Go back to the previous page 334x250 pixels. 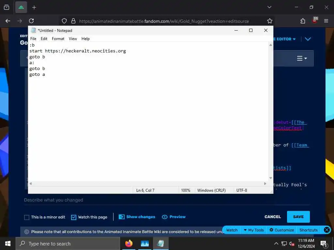coord(8,21)
